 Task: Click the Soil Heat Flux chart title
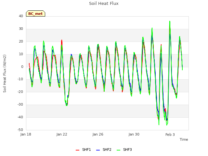pyautogui.click(x=104, y=4)
